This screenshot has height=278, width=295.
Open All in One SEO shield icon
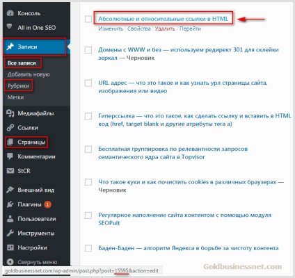[x=10, y=26]
